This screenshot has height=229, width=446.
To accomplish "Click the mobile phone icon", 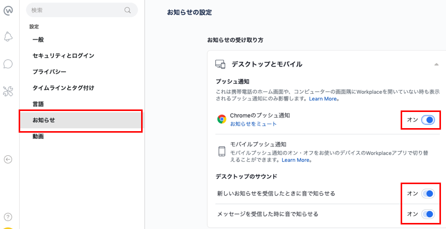I will tap(222, 151).
